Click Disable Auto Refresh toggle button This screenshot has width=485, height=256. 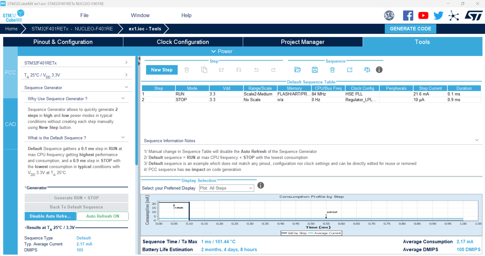tap(50, 216)
